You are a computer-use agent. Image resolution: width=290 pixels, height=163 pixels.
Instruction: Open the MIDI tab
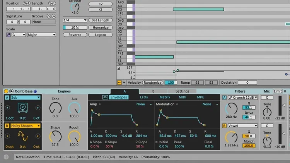click(183, 97)
